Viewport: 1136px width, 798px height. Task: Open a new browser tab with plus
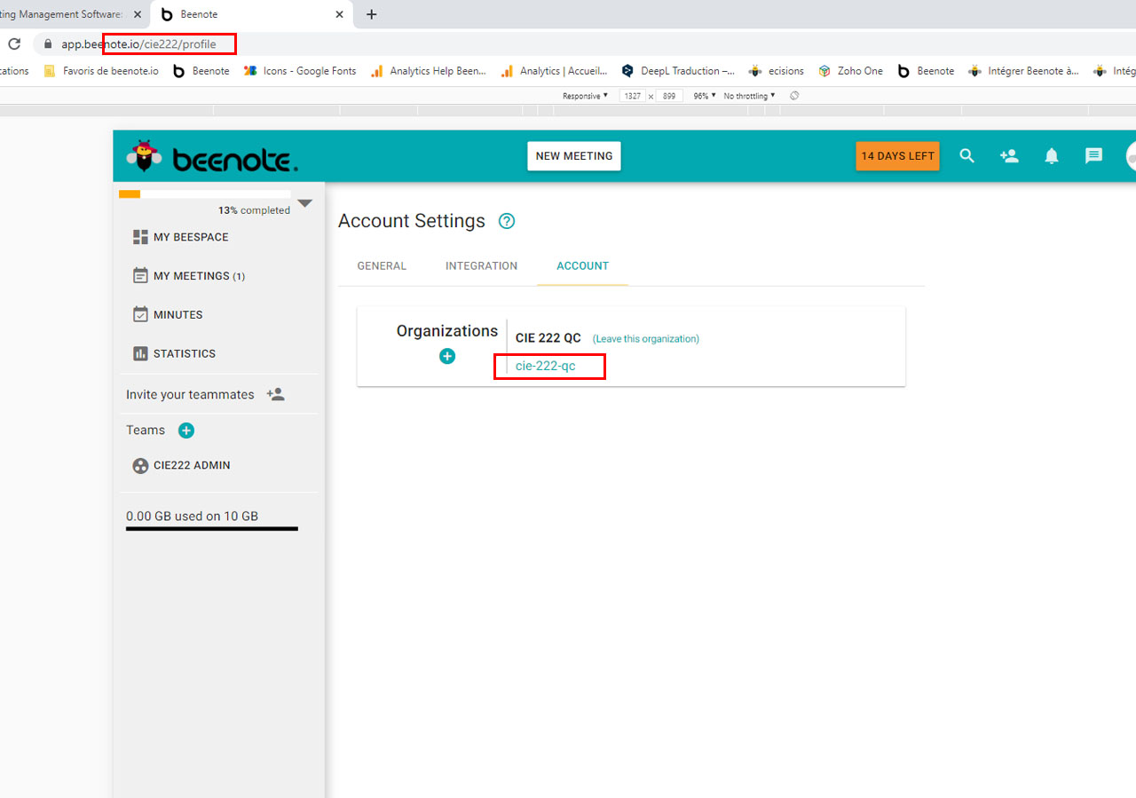point(371,14)
